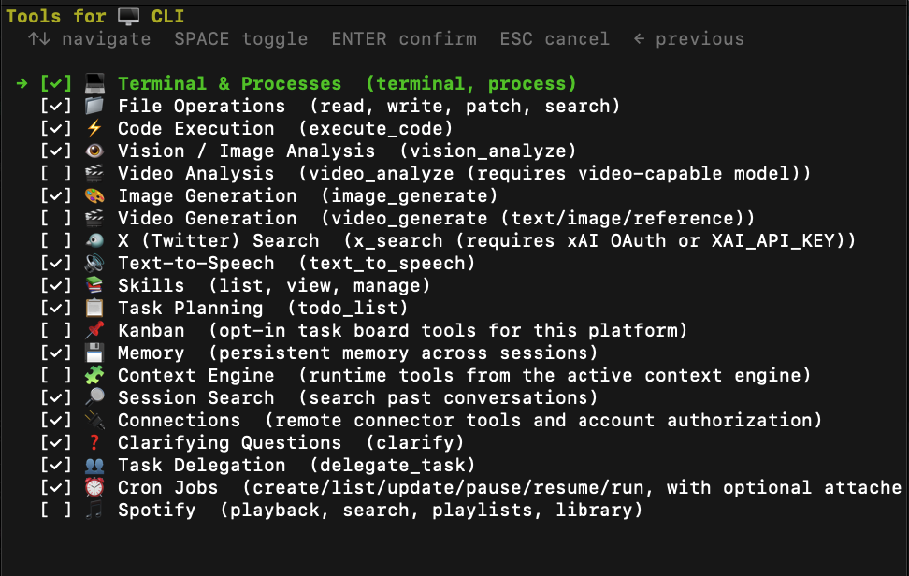This screenshot has height=576, width=909.
Task: Click the magnifying glass icon for Session Search
Action: (94, 397)
